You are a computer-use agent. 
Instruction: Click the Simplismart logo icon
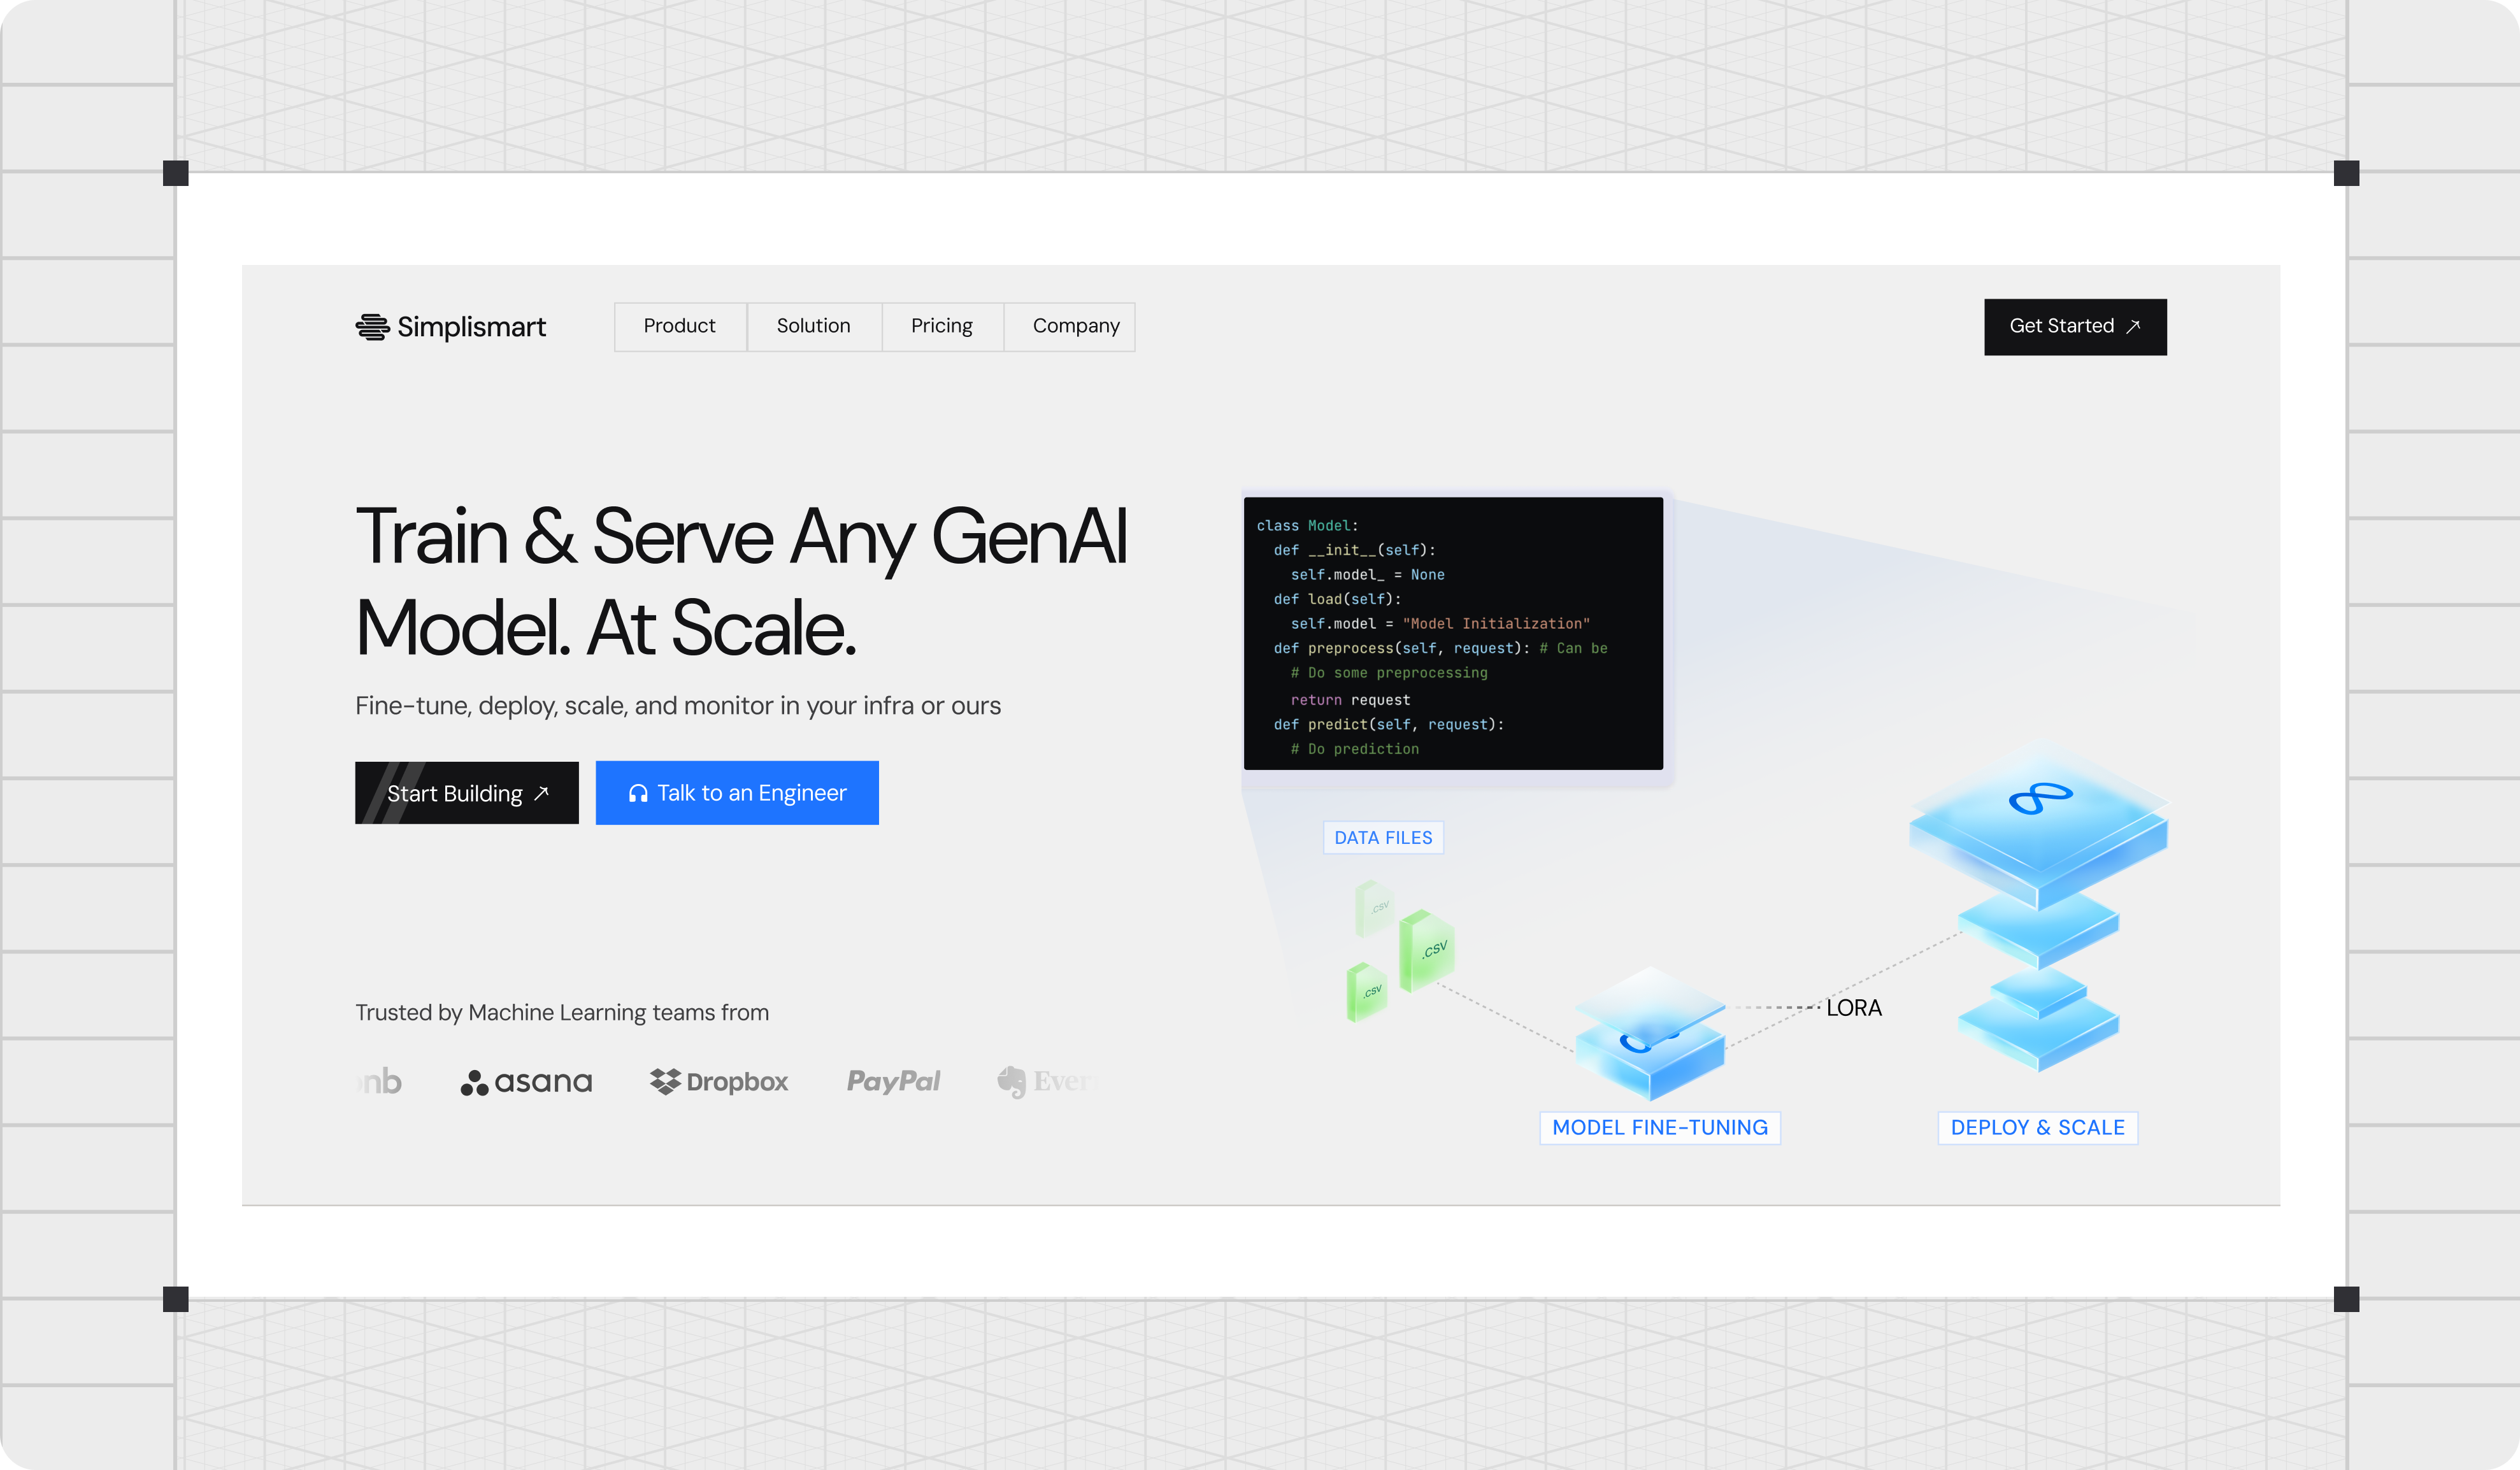372,327
